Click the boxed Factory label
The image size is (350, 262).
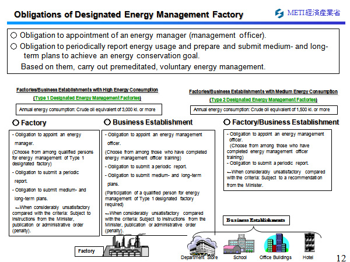pyautogui.click(x=87, y=251)
